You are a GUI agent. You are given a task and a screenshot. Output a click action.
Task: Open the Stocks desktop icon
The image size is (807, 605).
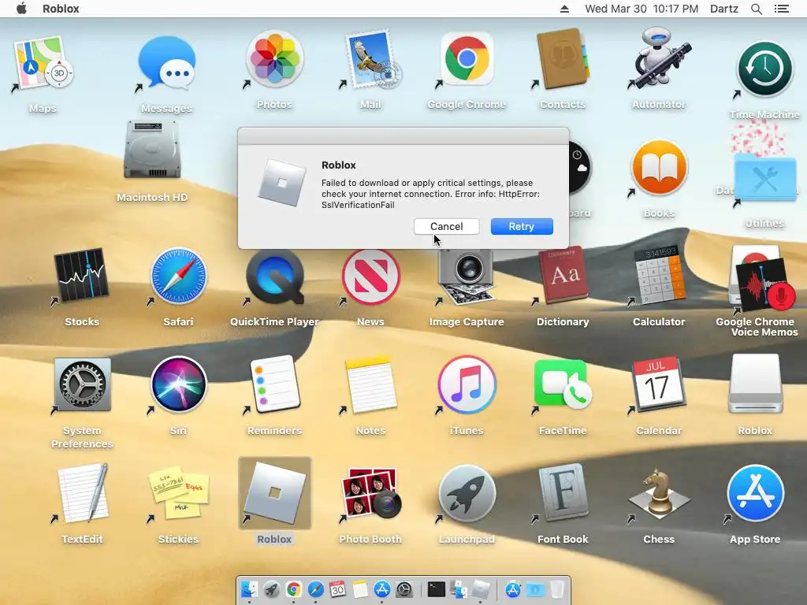pyautogui.click(x=82, y=277)
